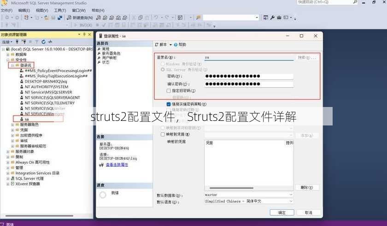This screenshot has height=226, width=387.
Task: Click the 确认密码 password field
Action: (249, 84)
